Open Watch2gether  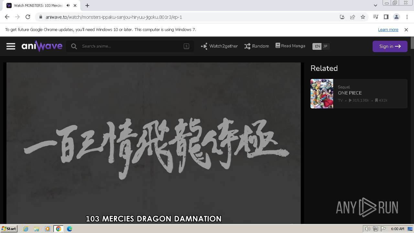pos(219,46)
